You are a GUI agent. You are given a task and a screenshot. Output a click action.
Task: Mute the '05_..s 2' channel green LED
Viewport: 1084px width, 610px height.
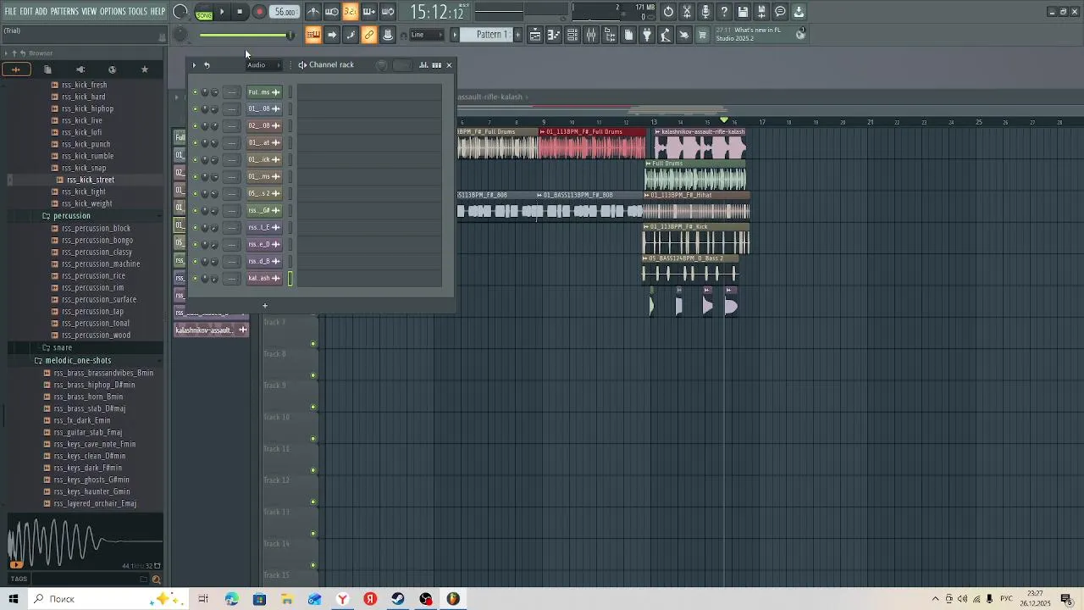[x=195, y=194]
